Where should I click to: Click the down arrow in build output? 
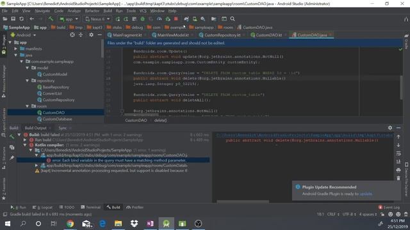(x=398, y=145)
